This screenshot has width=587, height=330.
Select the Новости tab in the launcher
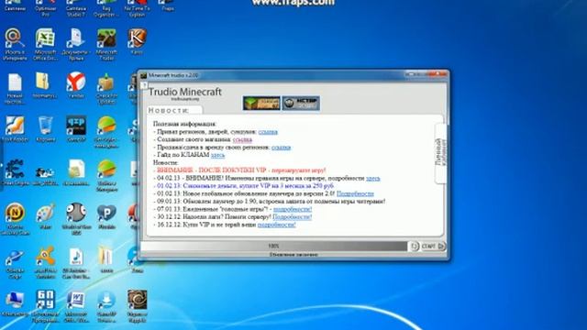[x=174, y=110]
